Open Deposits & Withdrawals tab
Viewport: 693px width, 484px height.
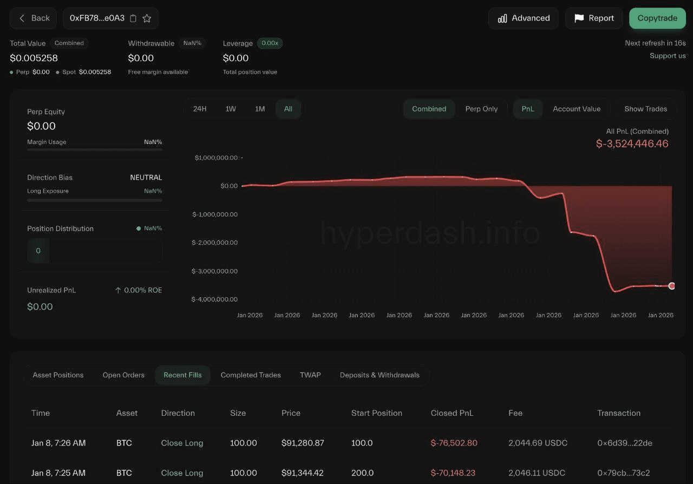(380, 375)
